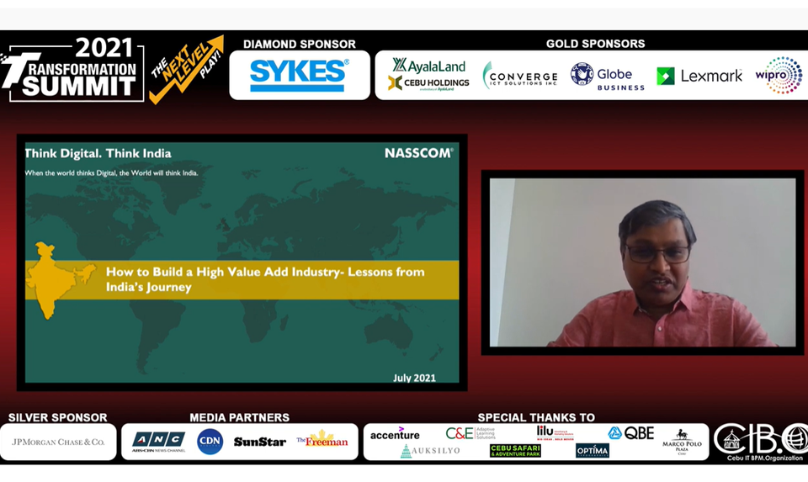Click the NASSCOM logo on the slide

pyautogui.click(x=419, y=153)
